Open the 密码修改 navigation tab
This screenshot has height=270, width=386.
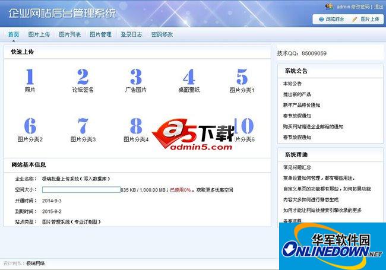coord(162,34)
